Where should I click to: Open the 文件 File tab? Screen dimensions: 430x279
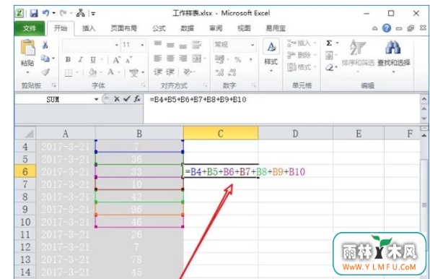pyautogui.click(x=30, y=28)
